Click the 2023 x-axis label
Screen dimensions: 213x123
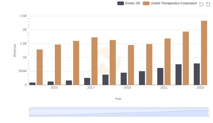(x=200, y=88)
